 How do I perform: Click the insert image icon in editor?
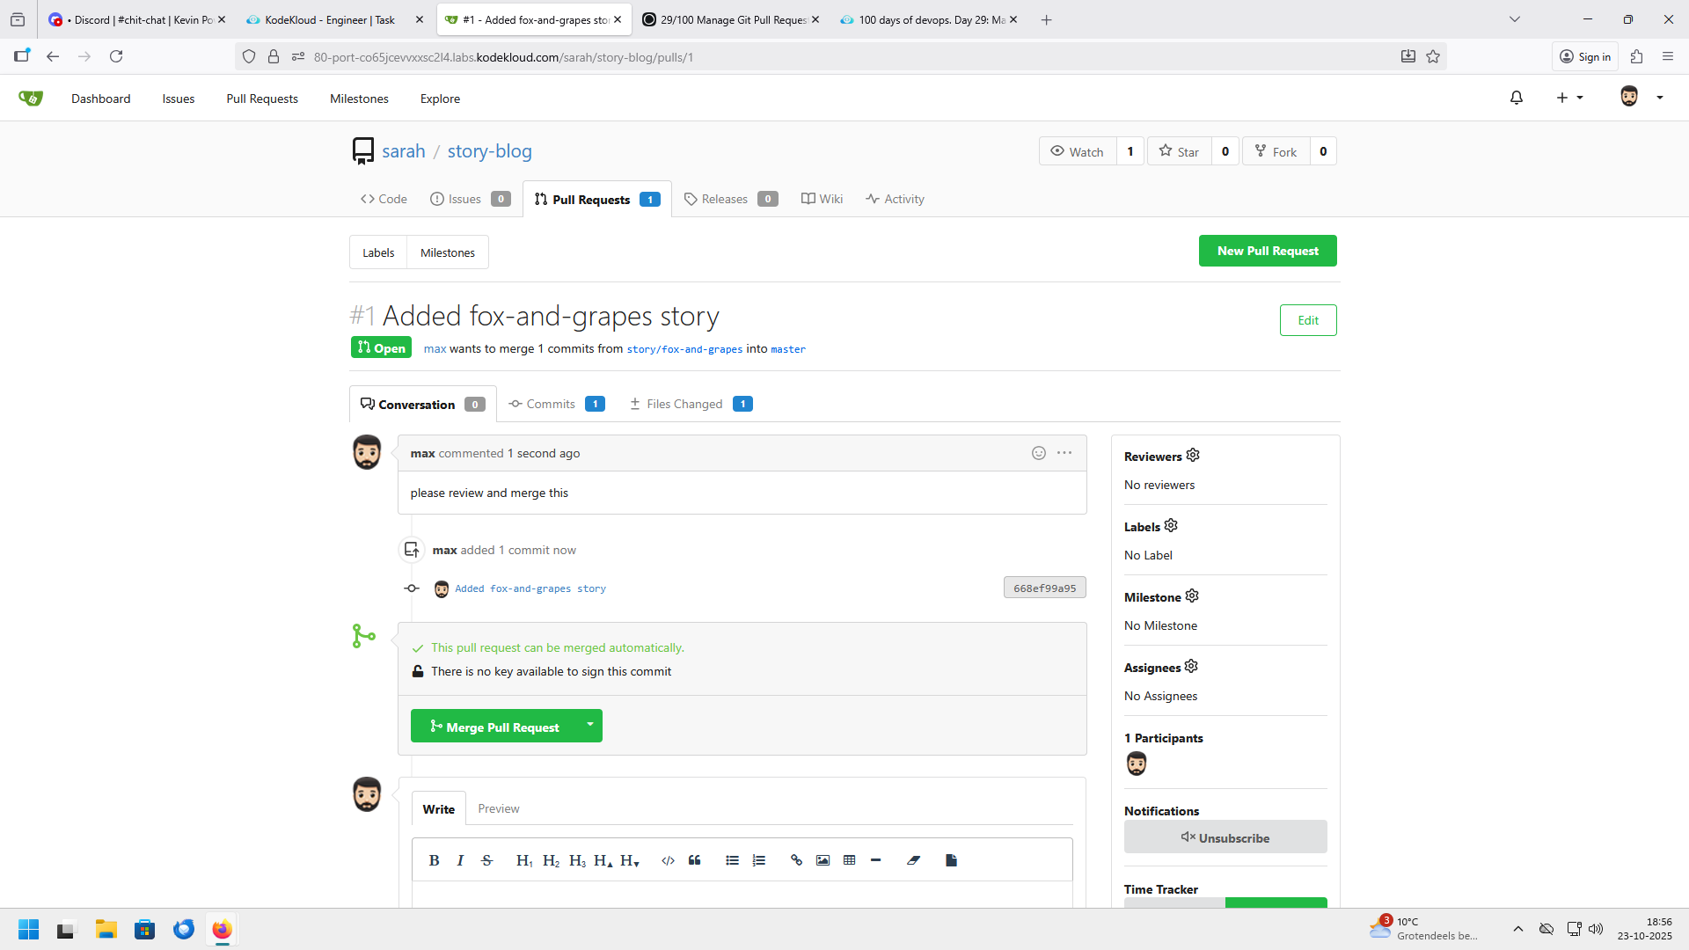tap(823, 860)
